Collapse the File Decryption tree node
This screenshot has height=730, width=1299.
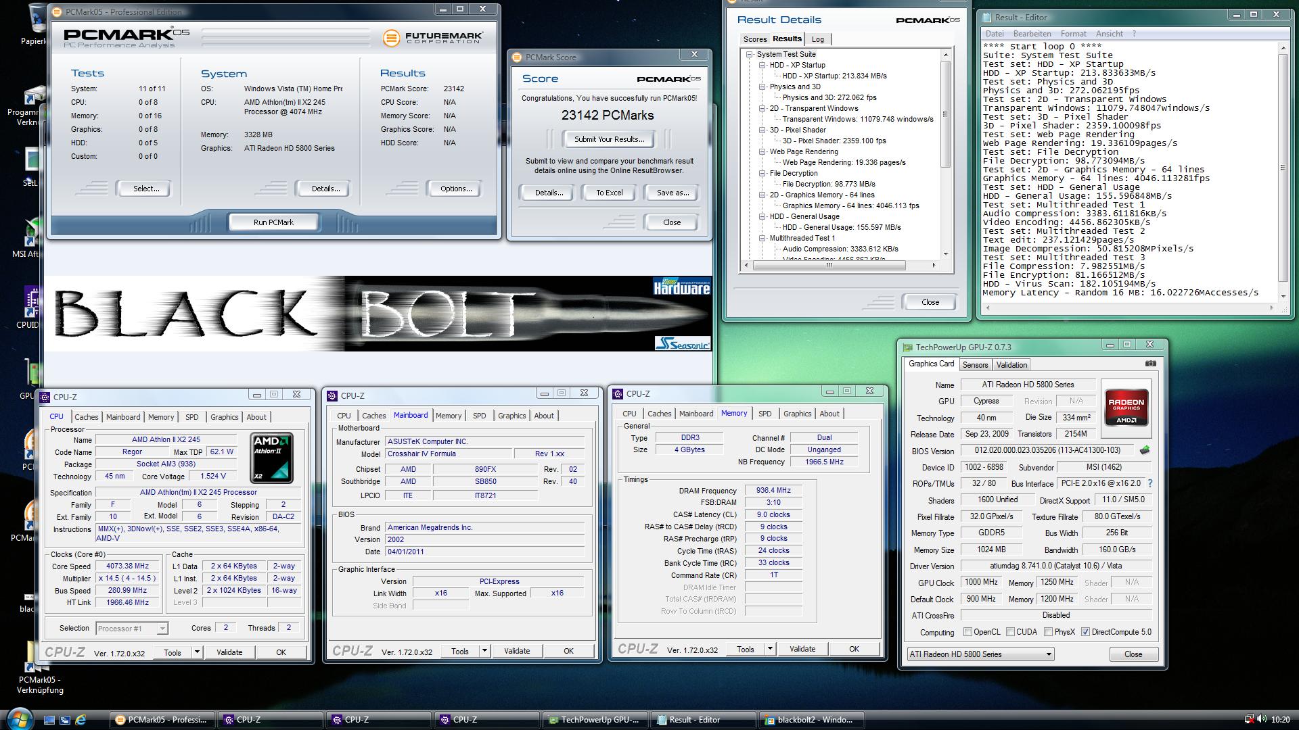762,174
